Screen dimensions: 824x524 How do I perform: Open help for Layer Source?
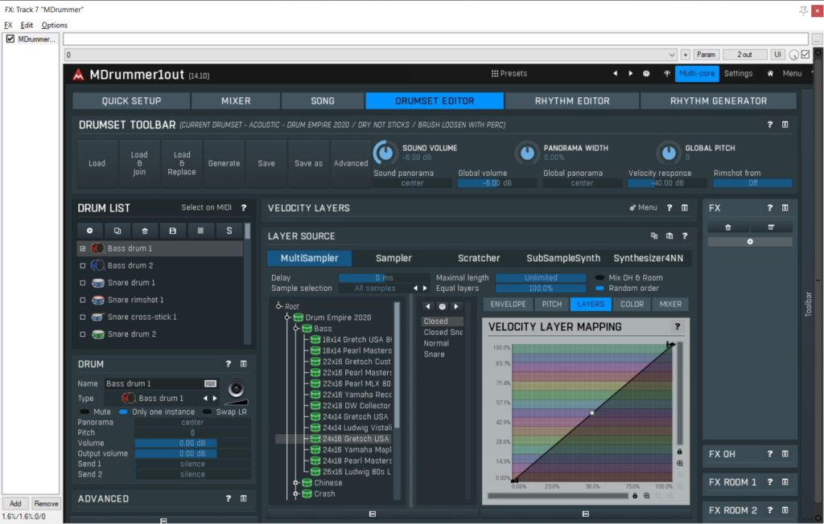685,236
